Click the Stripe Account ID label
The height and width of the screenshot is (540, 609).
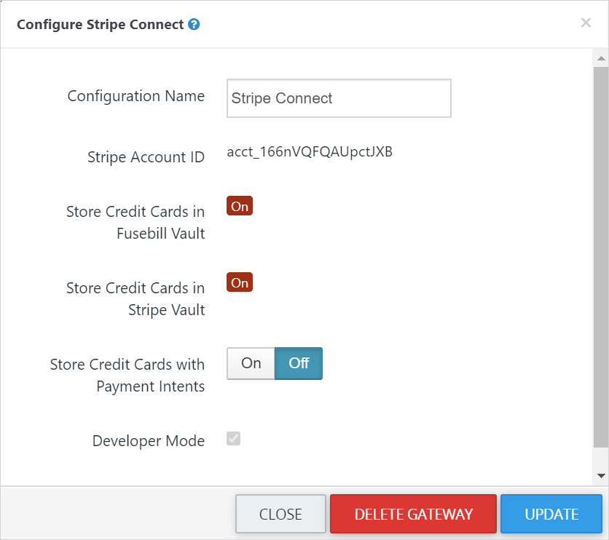click(146, 157)
